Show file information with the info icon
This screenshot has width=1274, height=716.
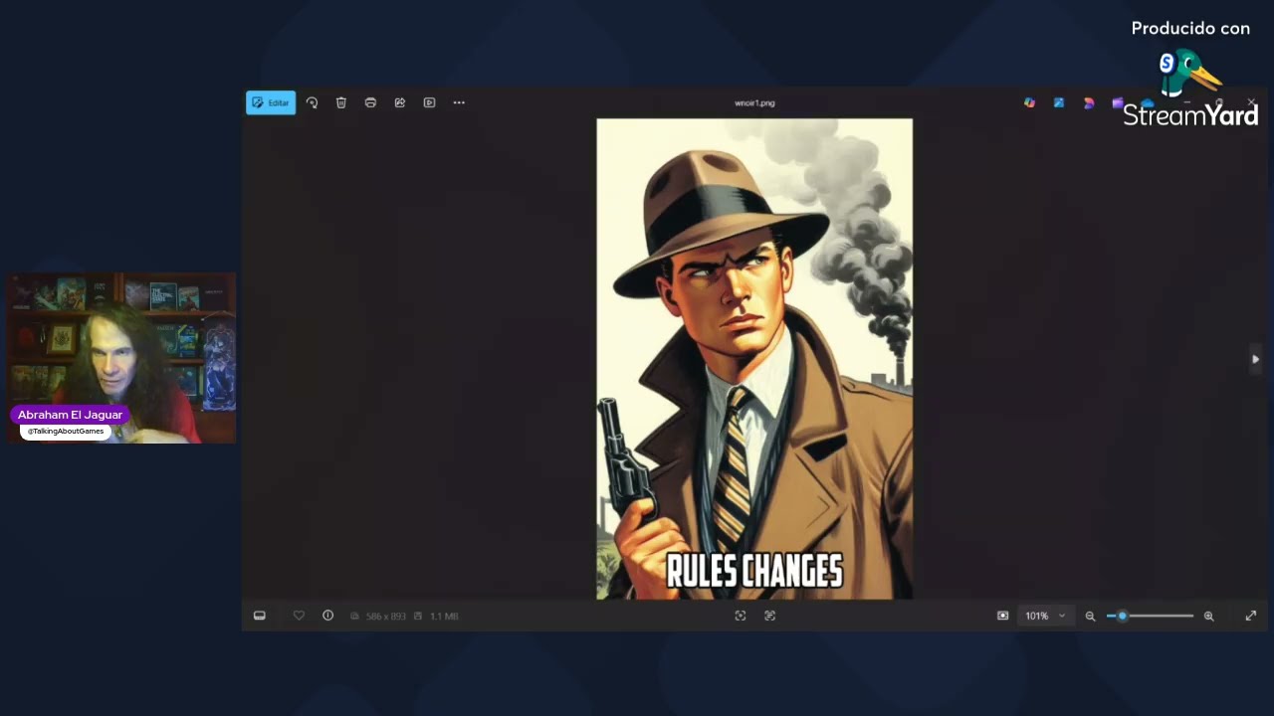point(327,616)
